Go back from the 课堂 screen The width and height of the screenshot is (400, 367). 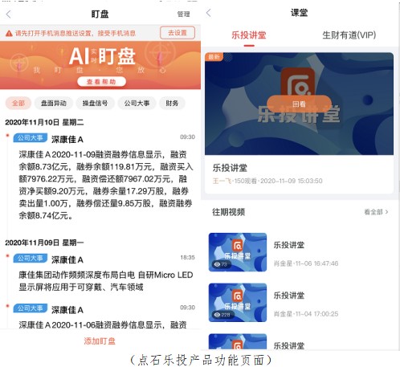[209, 13]
